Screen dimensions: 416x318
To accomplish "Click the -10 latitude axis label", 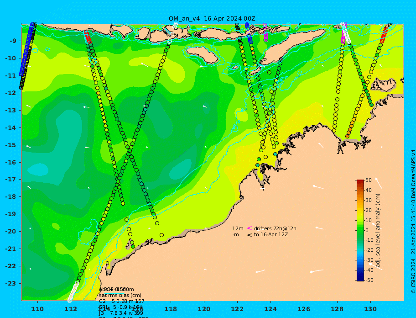I will [x=10, y=58].
